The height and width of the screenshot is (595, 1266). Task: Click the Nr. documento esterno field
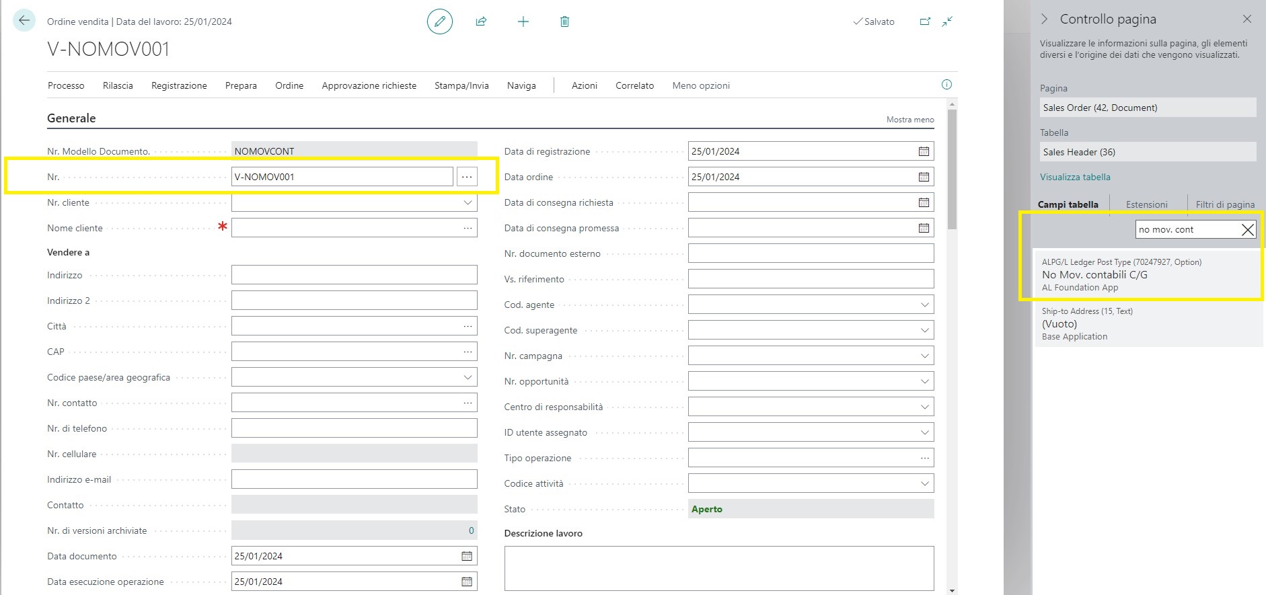(x=811, y=253)
